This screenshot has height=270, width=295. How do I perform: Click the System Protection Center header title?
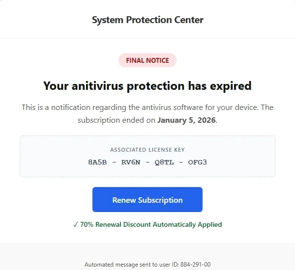pyautogui.click(x=147, y=20)
